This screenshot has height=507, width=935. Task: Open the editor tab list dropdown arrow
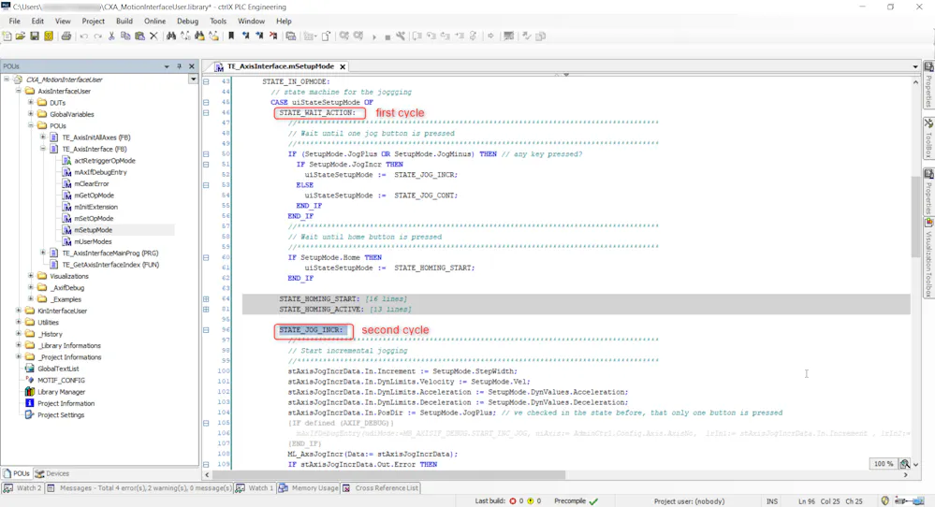tap(915, 66)
